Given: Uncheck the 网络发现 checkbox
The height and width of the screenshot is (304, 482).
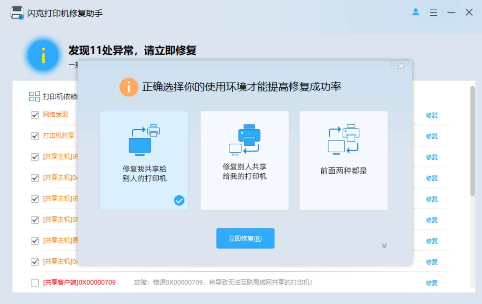Looking at the screenshot, I should 35,115.
